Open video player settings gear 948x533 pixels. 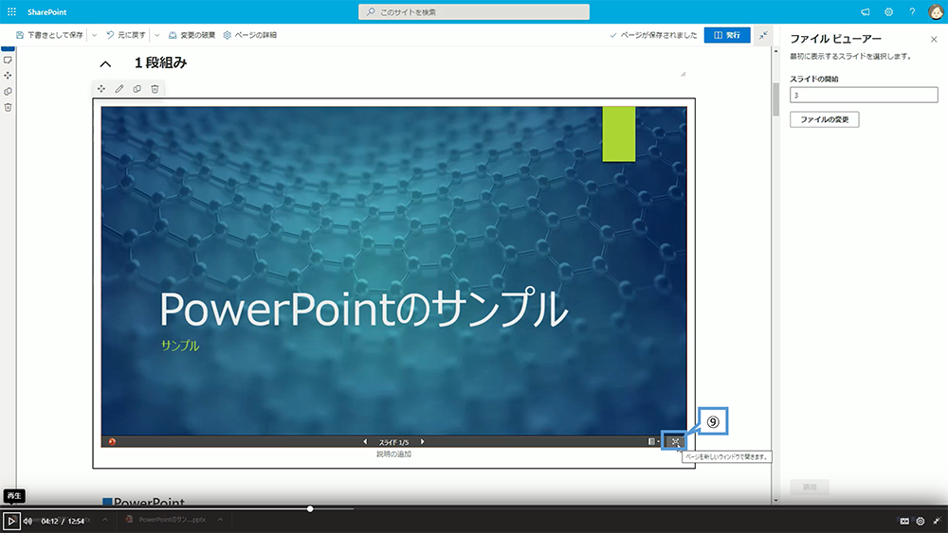click(x=921, y=521)
